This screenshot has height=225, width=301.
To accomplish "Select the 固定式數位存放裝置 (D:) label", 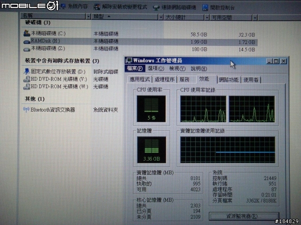I will 58,72.
